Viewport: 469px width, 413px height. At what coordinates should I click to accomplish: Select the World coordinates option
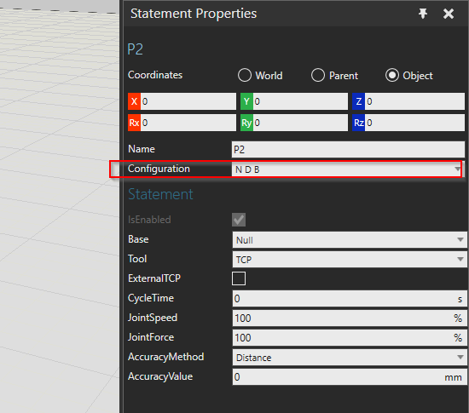click(x=245, y=75)
